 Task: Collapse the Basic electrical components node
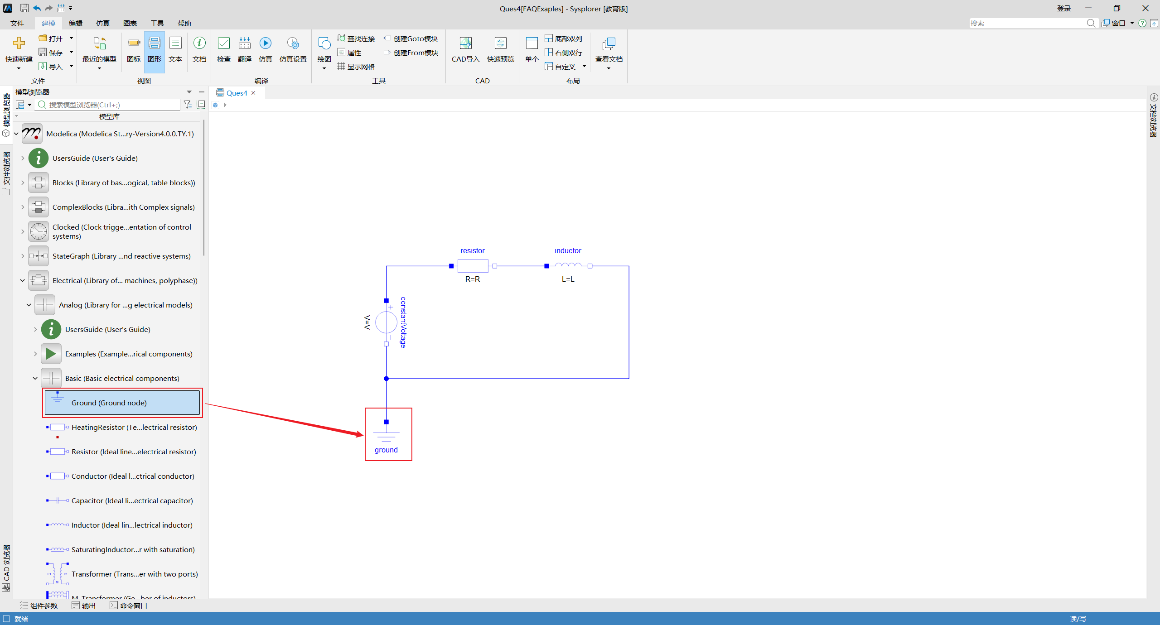(x=35, y=378)
